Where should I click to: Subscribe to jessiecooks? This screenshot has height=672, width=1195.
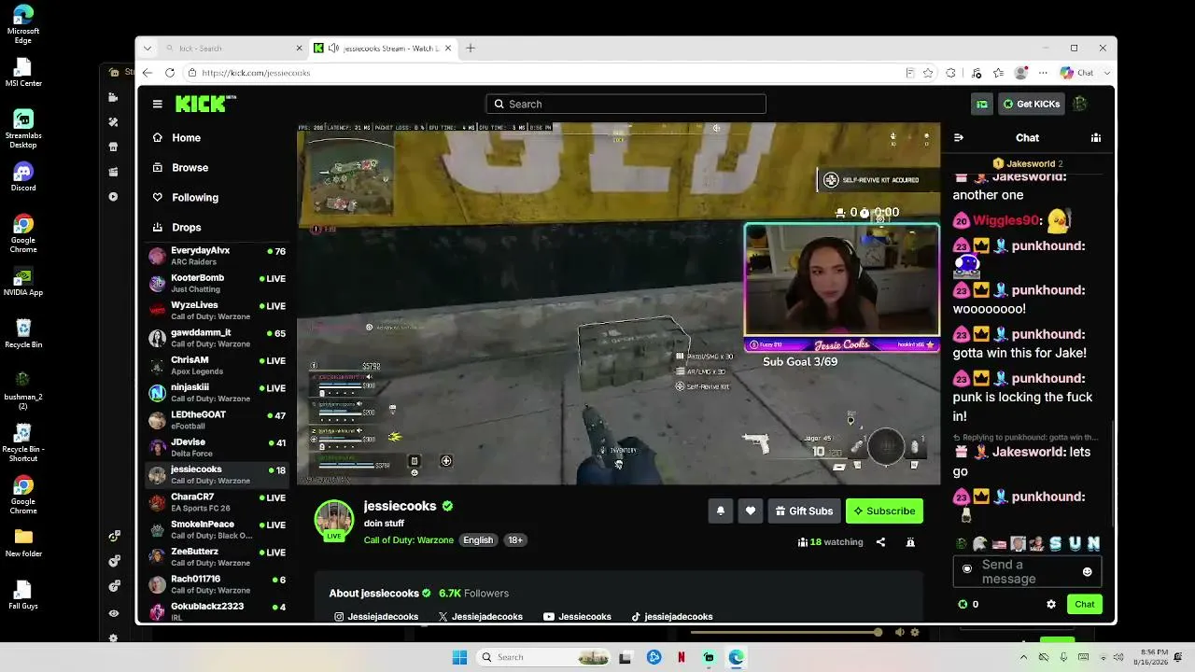[884, 511]
